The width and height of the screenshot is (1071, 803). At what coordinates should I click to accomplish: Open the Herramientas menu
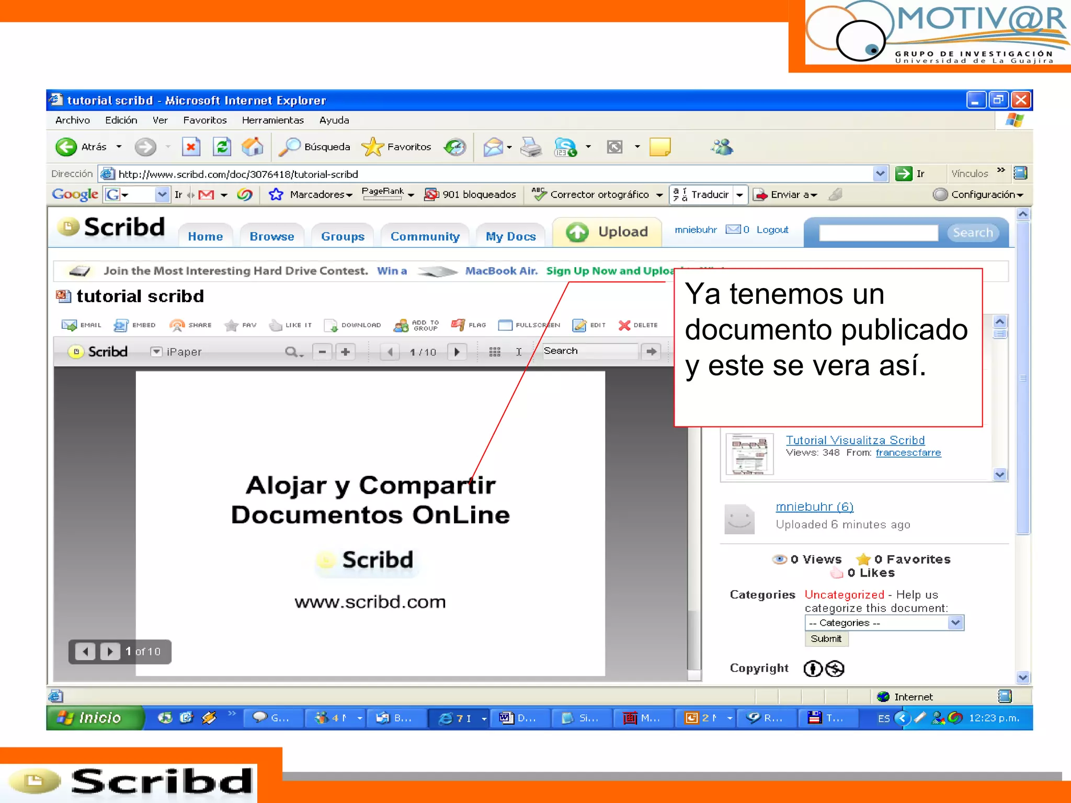click(272, 120)
